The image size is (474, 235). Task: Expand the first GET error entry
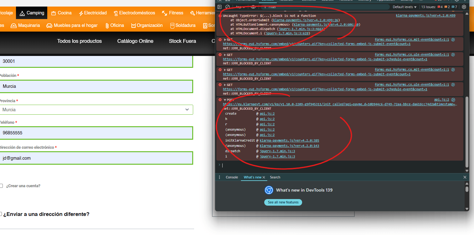pyautogui.click(x=225, y=40)
